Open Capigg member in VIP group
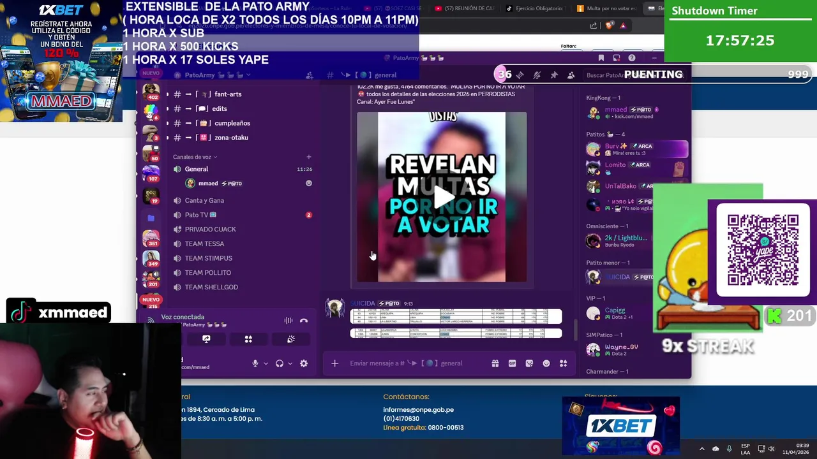 619,313
